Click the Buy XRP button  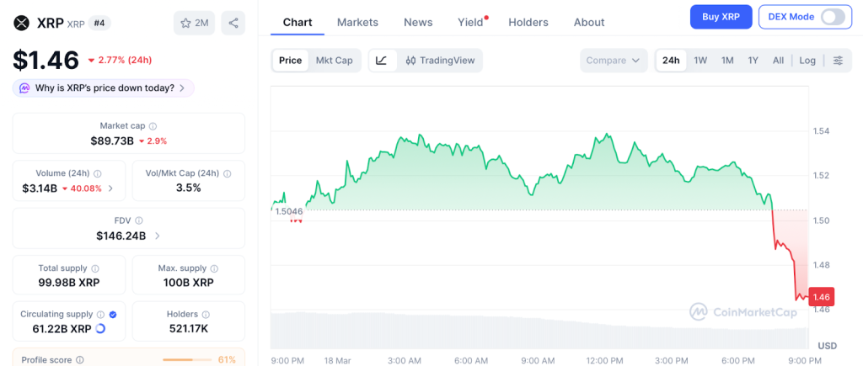coord(721,17)
